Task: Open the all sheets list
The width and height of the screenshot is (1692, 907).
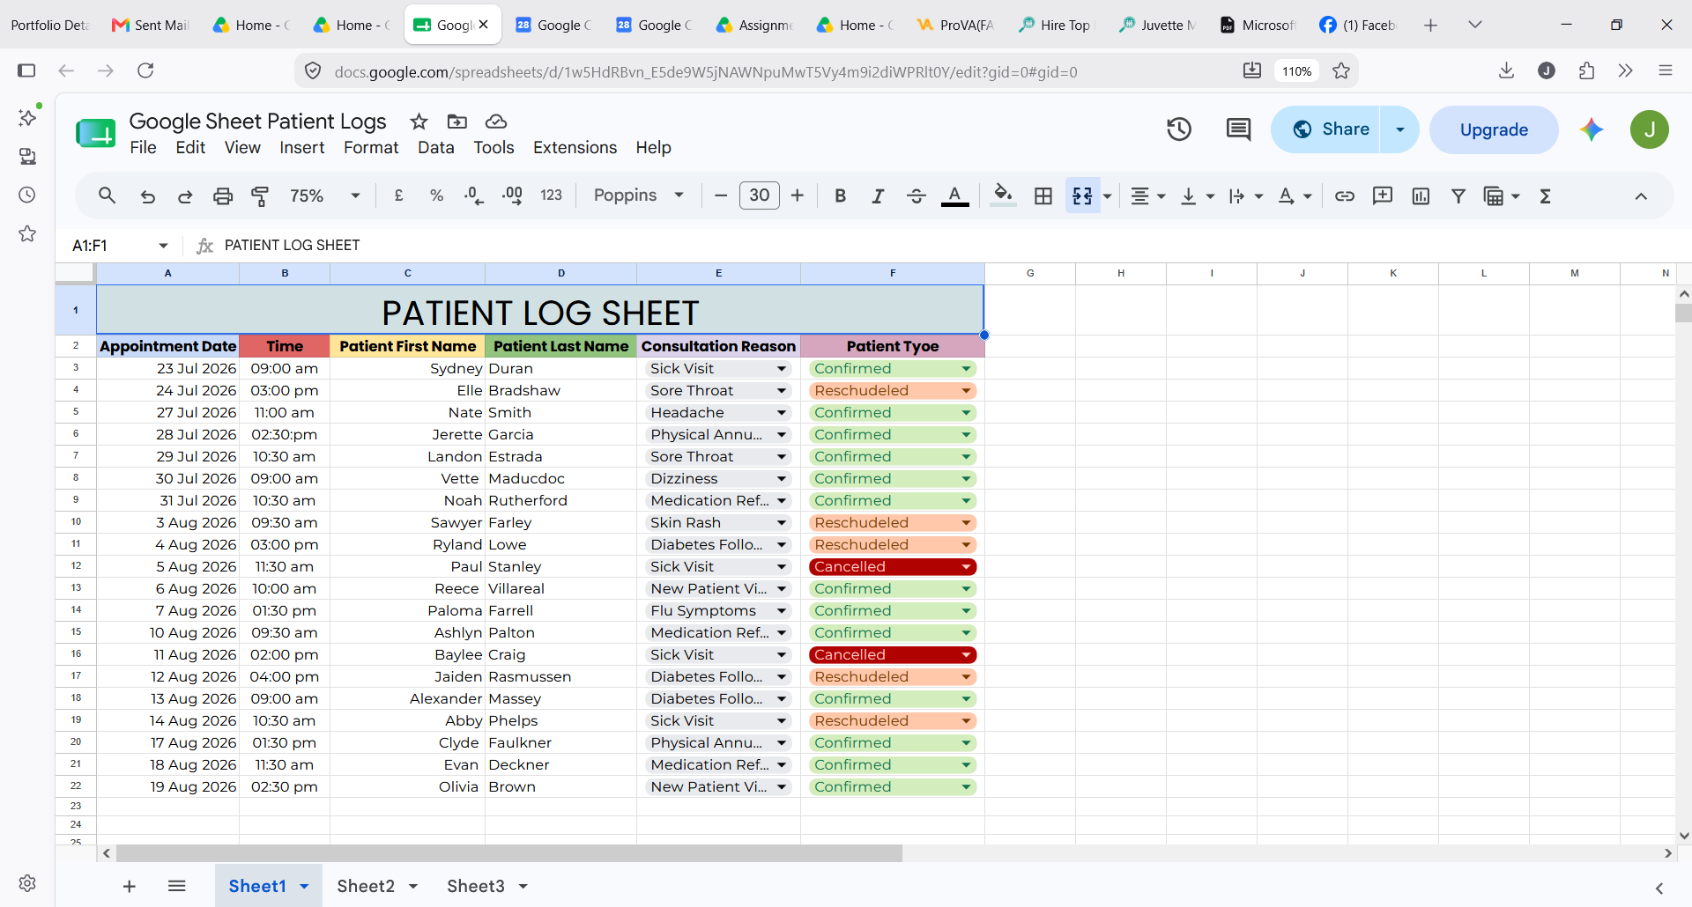Action: coord(176,886)
